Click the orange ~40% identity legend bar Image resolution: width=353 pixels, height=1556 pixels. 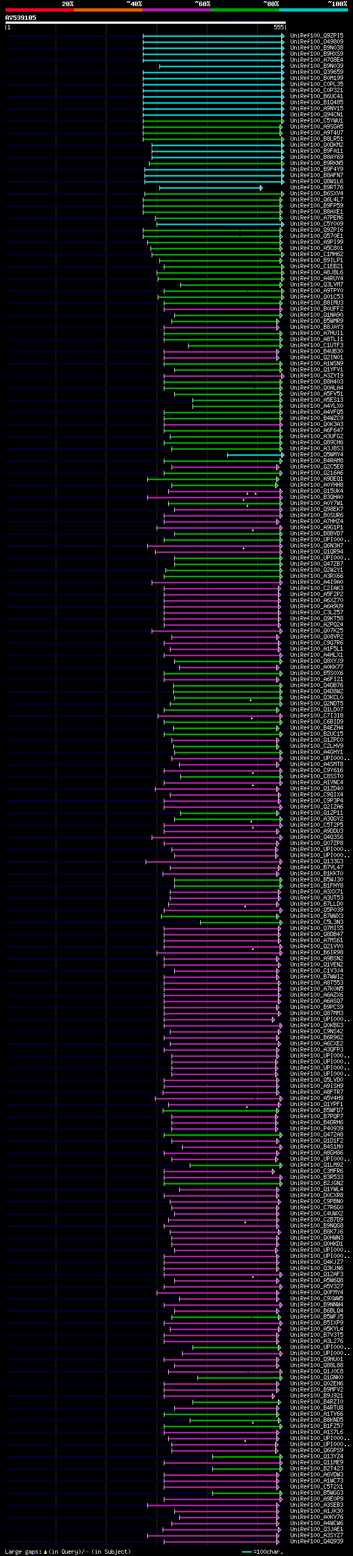108,10
